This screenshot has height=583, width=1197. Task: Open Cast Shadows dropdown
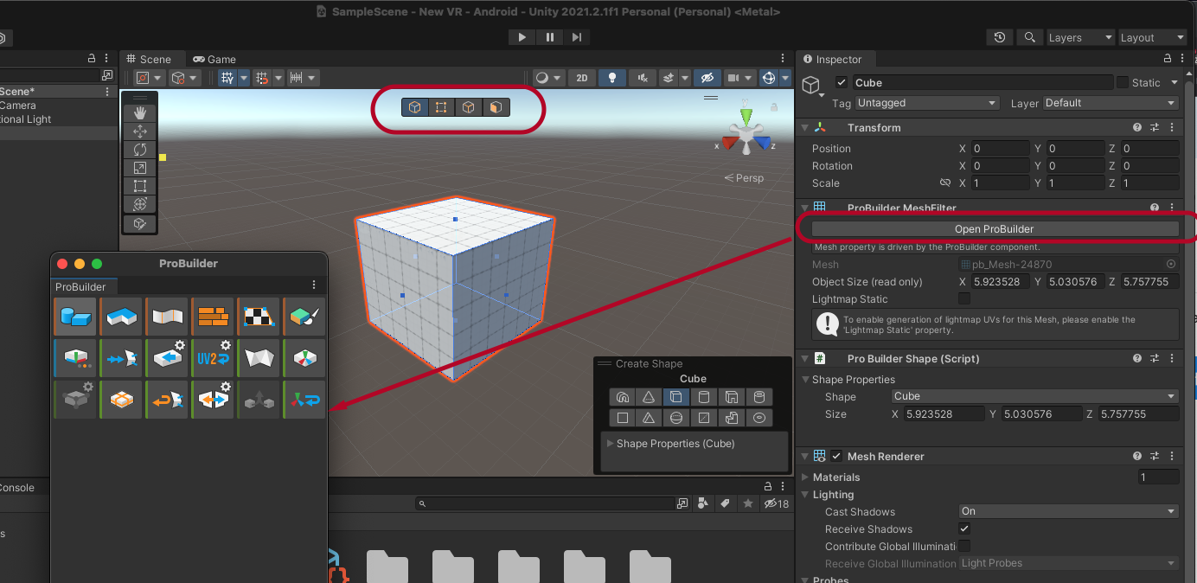pos(1069,511)
